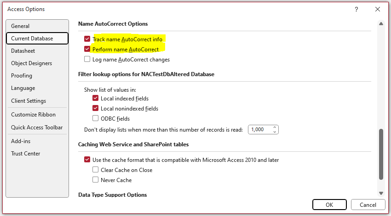Enable ODBC fields checkbox
The image size is (391, 216).
(95, 118)
